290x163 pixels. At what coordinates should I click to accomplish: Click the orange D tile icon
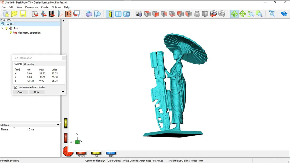pyautogui.click(x=68, y=14)
